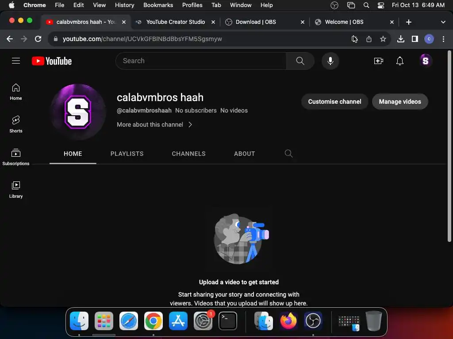The width and height of the screenshot is (453, 339).
Task: Open the YouTube account avatar menu
Action: pos(425,61)
